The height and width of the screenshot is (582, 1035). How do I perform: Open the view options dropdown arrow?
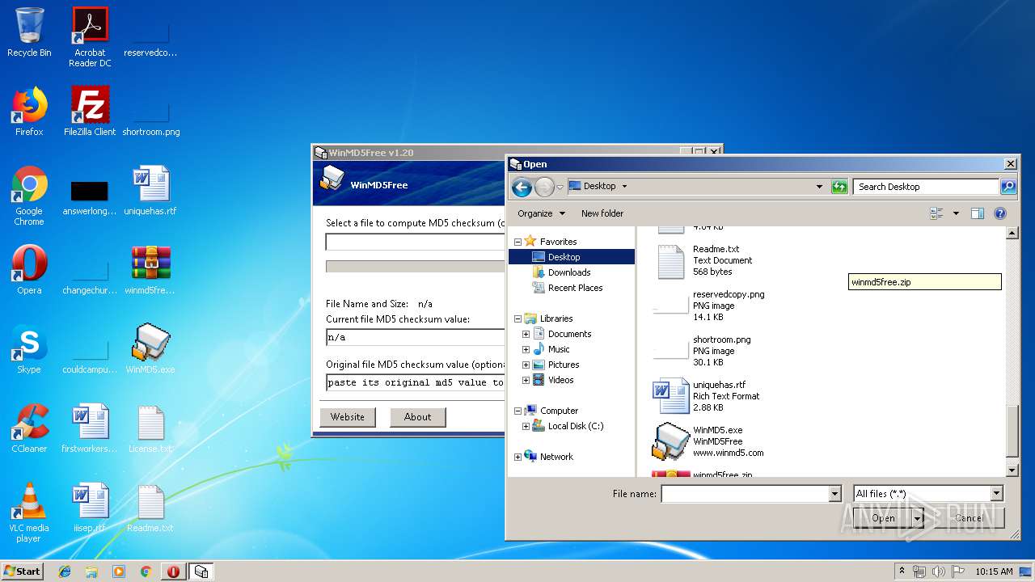pos(956,213)
